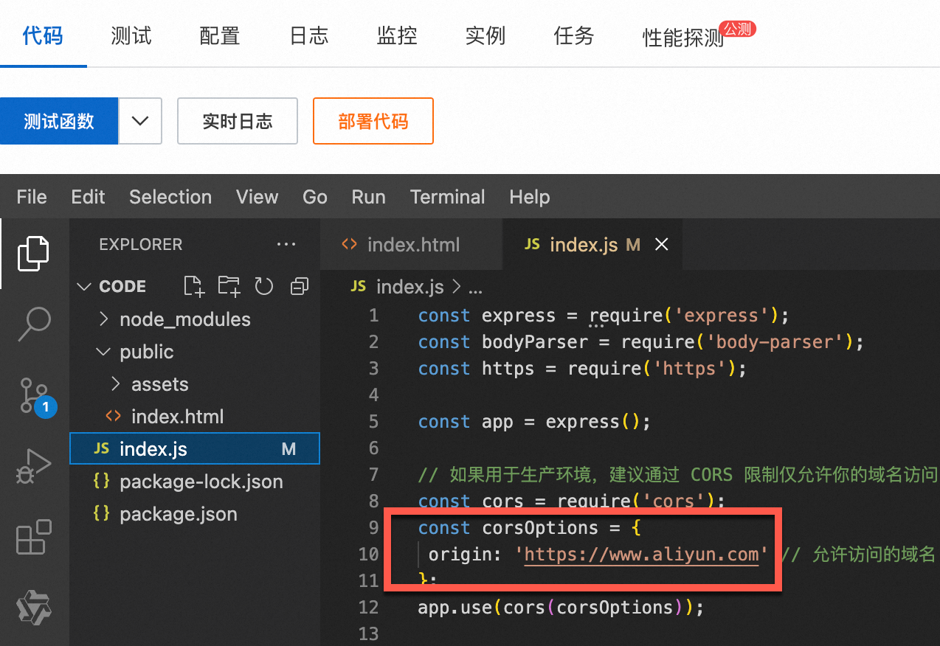Open the Selection menu
This screenshot has width=940, height=646.
(170, 197)
